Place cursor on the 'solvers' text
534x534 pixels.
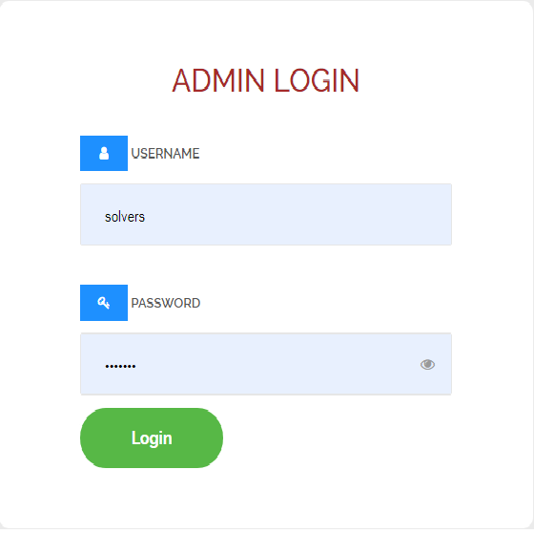(125, 217)
